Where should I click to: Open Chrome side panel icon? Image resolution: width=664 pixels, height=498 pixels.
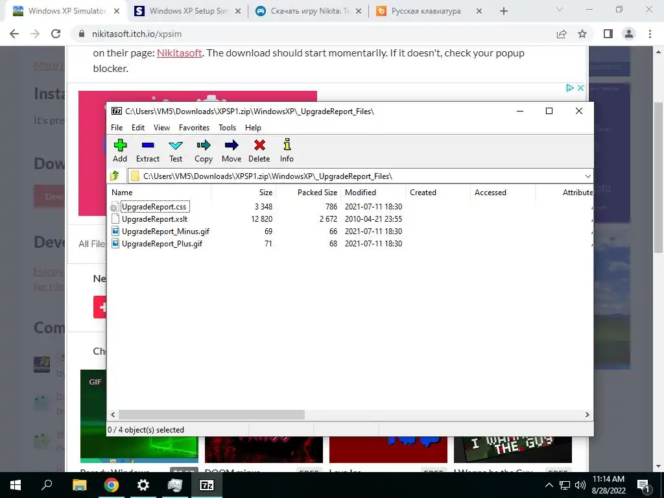(x=608, y=34)
